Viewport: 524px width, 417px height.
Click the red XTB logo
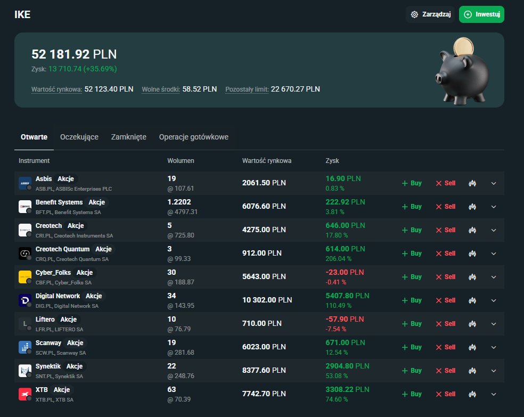tap(25, 394)
